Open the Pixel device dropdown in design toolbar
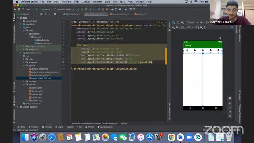Viewport: 254px width, 143px height. coord(190,23)
